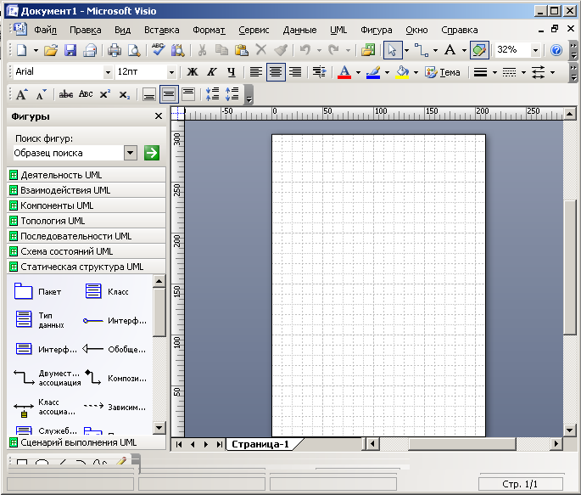Select the Connector tool
The width and height of the screenshot is (581, 495).
tap(422, 50)
